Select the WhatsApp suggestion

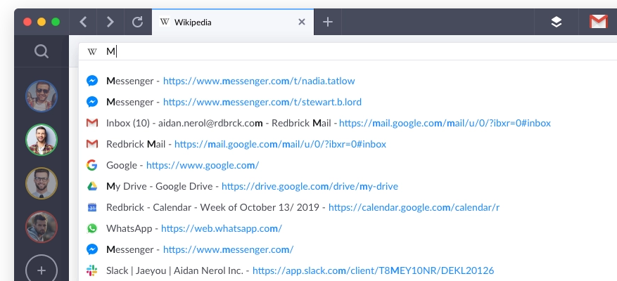193,228
